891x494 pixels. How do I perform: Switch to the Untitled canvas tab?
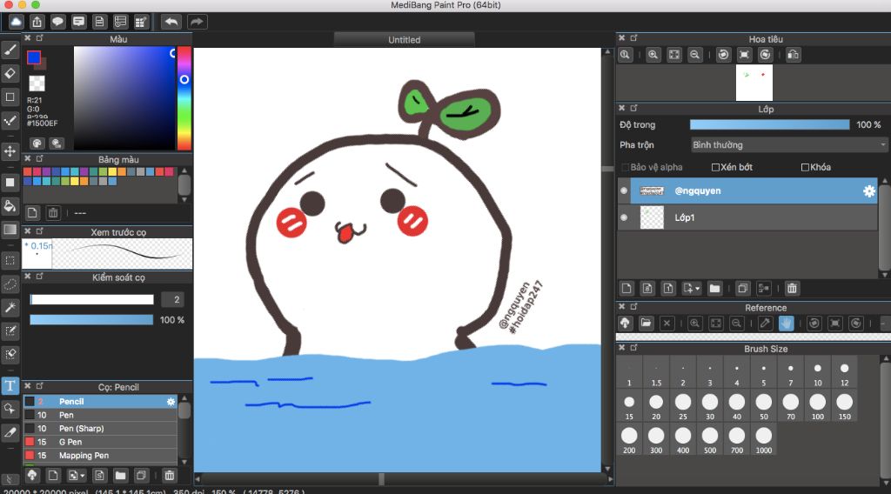coord(404,40)
